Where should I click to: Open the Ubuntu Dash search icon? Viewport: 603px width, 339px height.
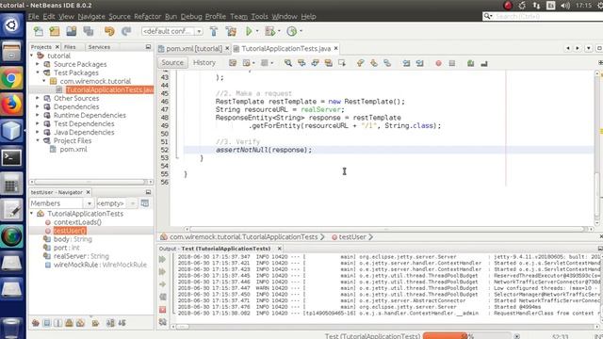(11, 25)
